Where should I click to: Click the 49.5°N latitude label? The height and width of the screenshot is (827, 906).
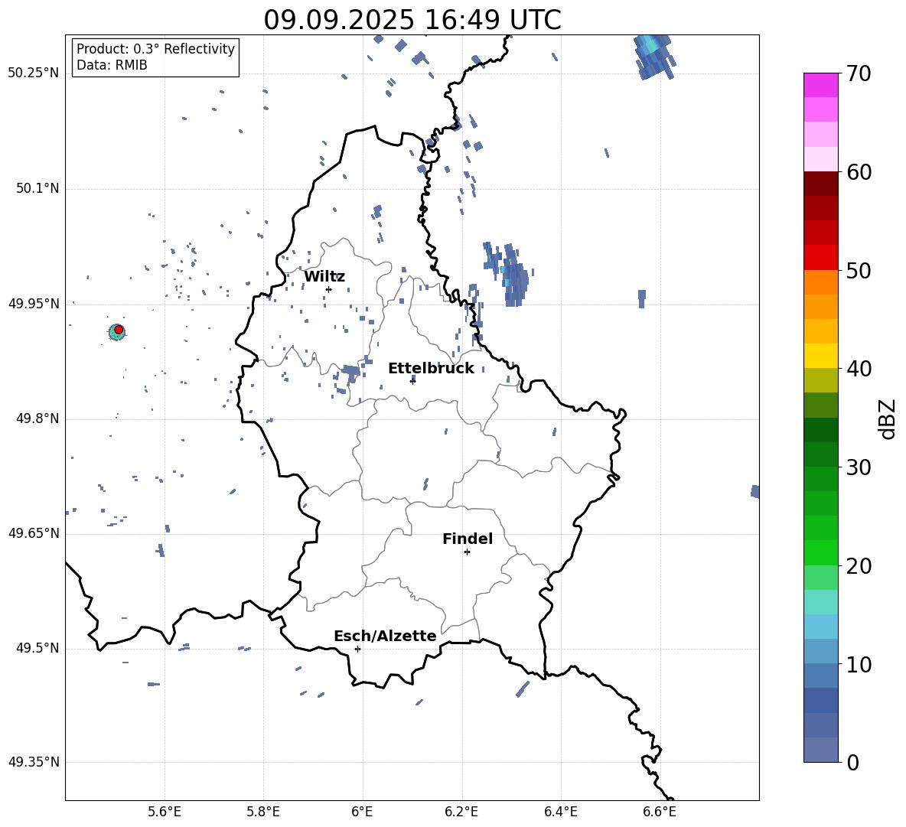37,648
